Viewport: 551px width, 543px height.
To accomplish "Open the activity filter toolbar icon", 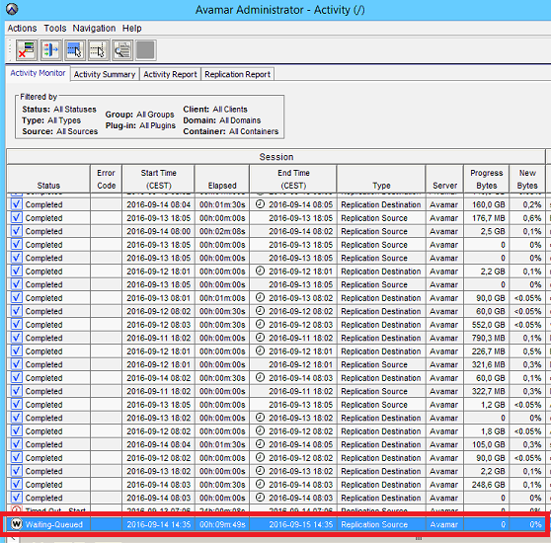I will 50,50.
